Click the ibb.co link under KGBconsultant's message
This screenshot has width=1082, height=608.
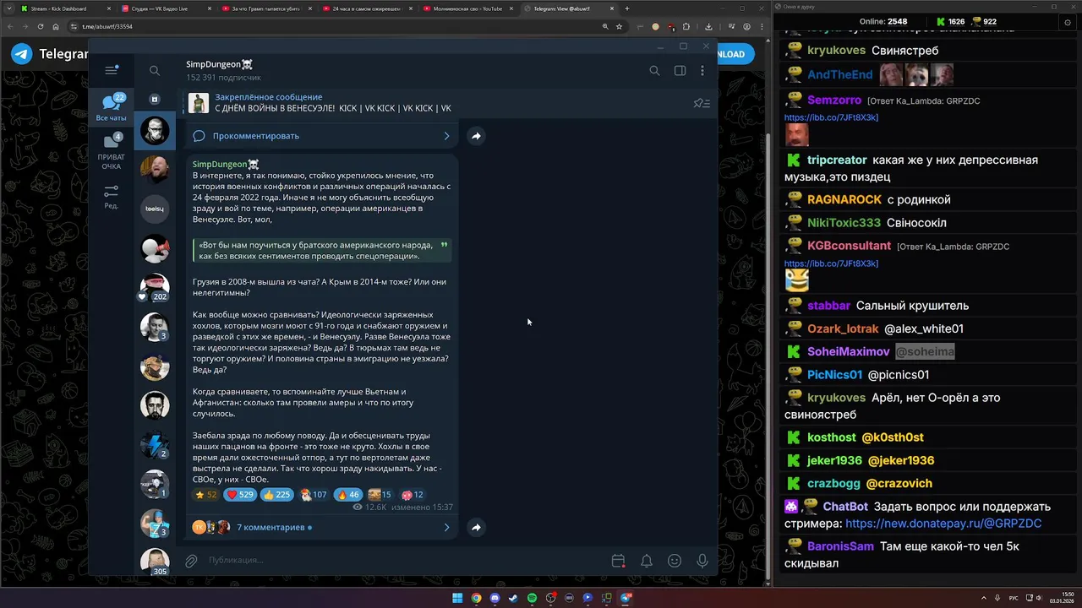(x=831, y=263)
